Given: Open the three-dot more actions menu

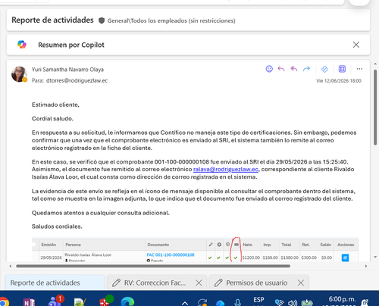Looking at the screenshot, I should (x=359, y=69).
